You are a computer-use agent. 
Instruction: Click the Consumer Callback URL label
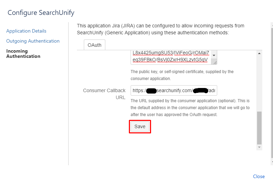coord(104,94)
